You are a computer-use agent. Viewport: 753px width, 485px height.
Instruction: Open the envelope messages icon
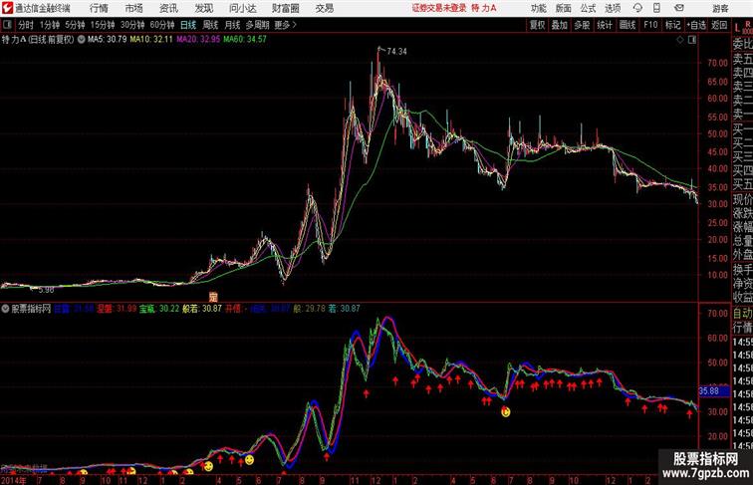coord(679,8)
